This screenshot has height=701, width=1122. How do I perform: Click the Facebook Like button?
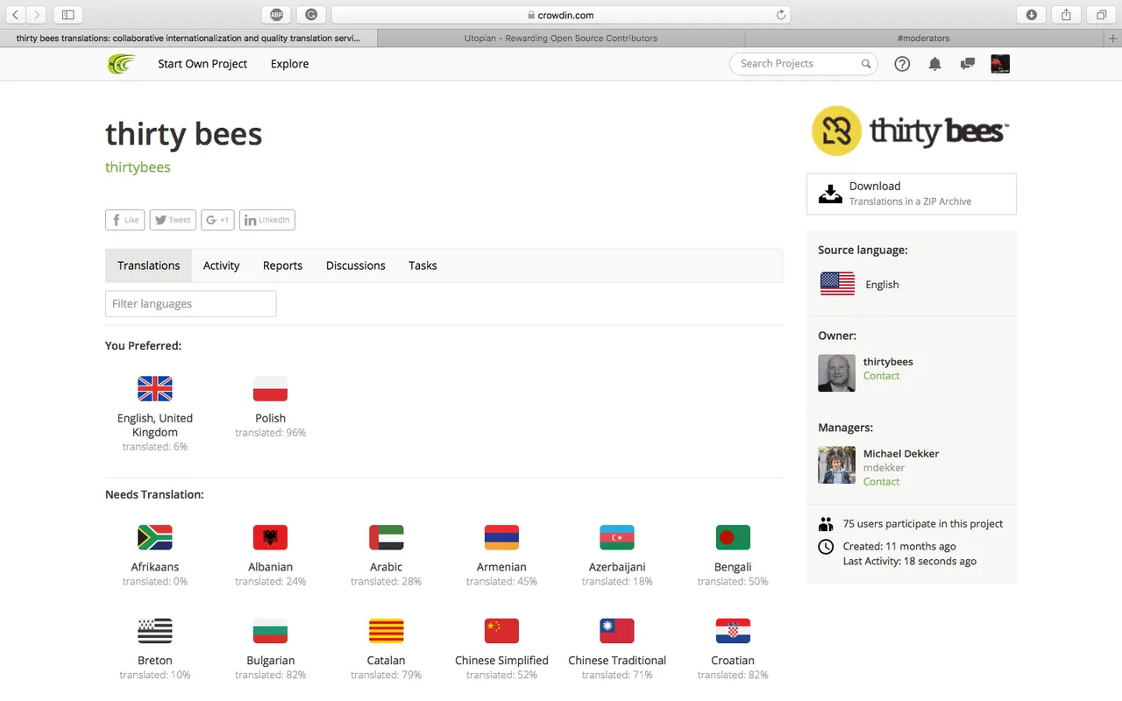click(x=124, y=220)
